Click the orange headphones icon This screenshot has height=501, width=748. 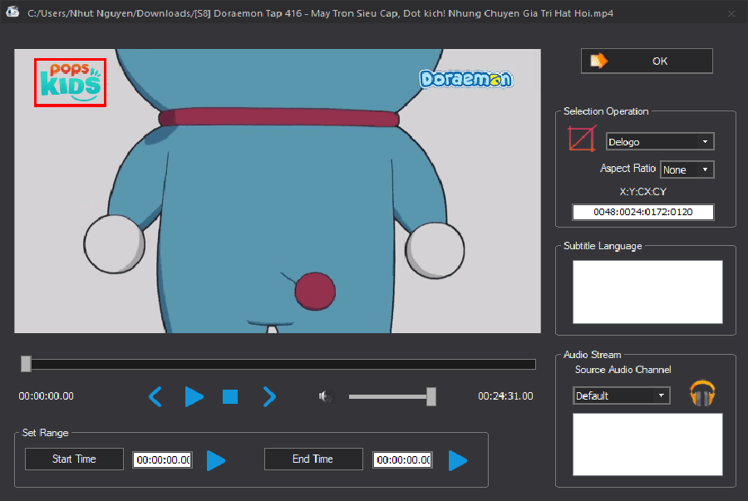tap(702, 393)
